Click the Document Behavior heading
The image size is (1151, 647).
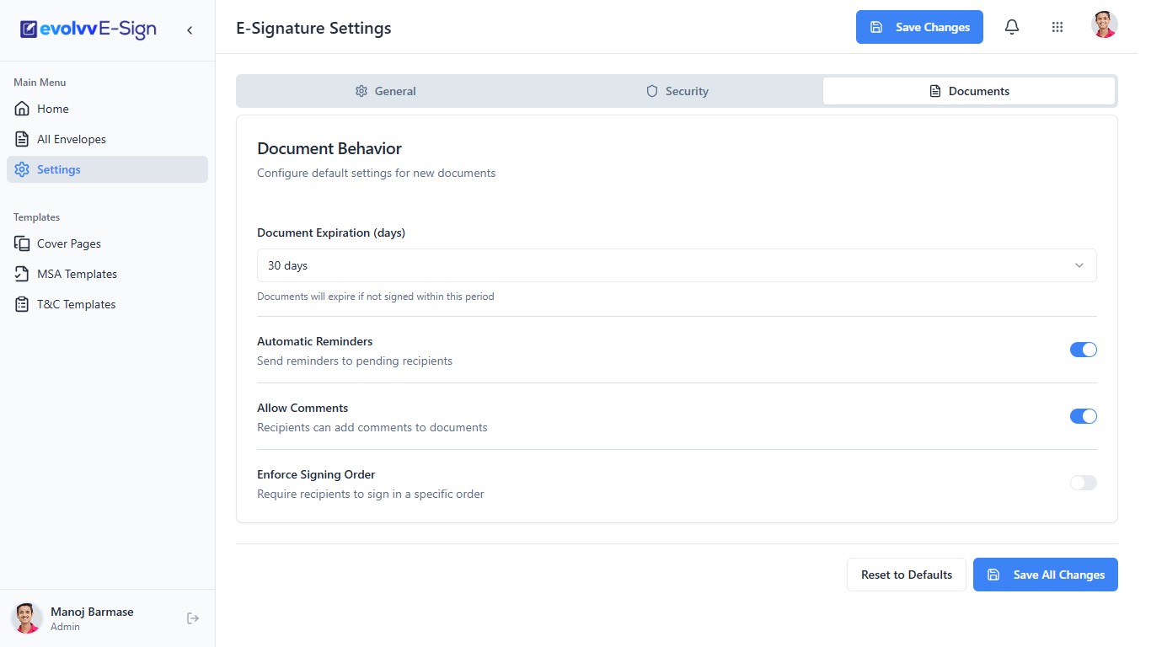coord(329,148)
